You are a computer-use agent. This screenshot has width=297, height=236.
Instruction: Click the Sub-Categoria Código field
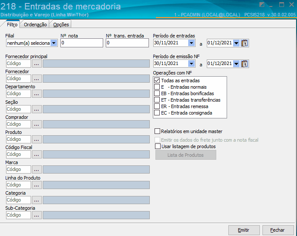tap(19, 215)
